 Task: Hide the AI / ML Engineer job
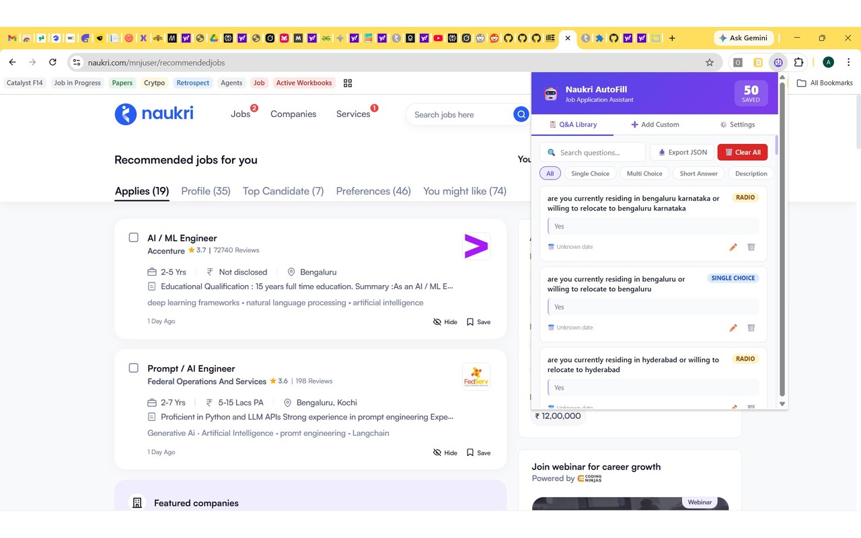(x=445, y=322)
